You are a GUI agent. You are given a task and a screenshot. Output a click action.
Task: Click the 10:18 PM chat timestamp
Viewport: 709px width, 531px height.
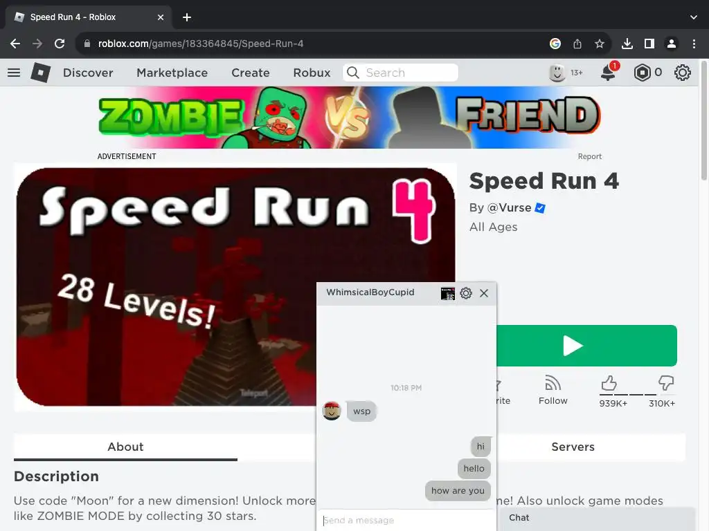tap(406, 388)
